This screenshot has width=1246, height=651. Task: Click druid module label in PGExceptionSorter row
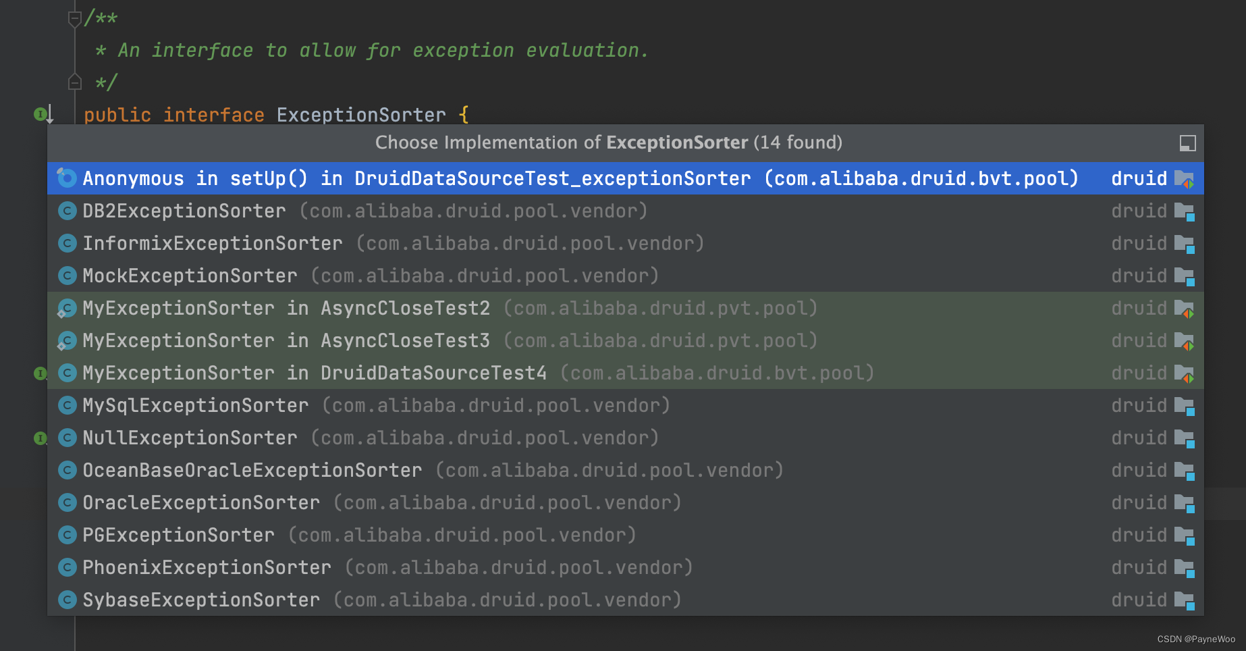click(x=1139, y=535)
